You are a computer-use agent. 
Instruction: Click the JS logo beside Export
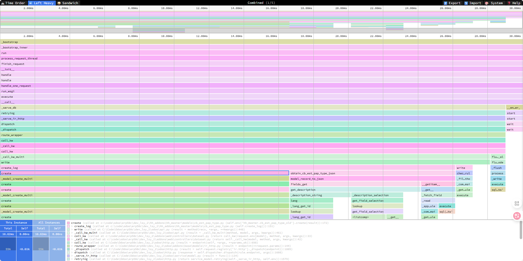point(446,3)
